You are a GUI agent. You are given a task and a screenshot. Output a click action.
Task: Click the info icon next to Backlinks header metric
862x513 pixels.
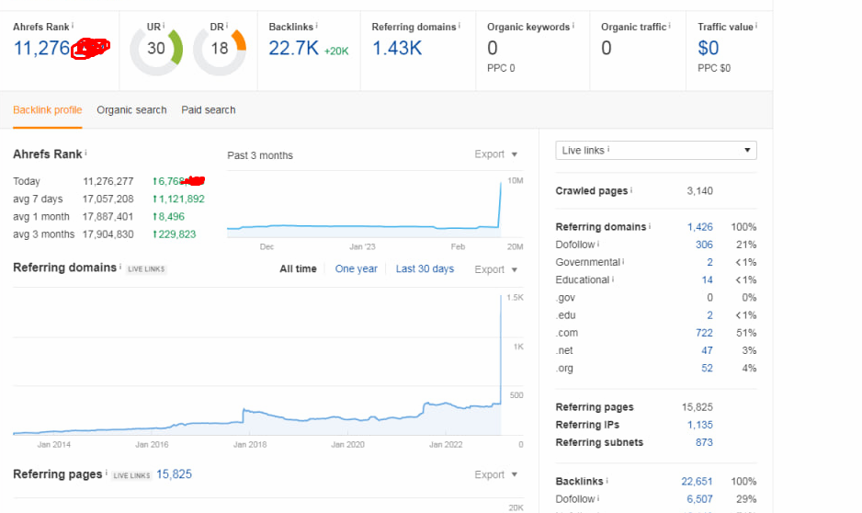(x=316, y=26)
